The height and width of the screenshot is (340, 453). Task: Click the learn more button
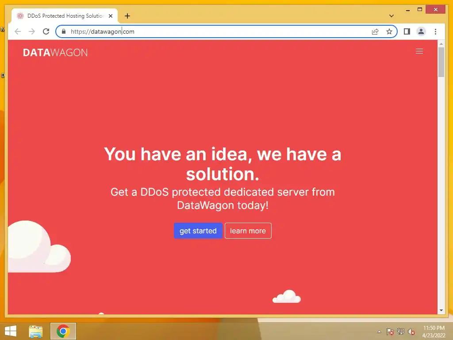(x=248, y=231)
